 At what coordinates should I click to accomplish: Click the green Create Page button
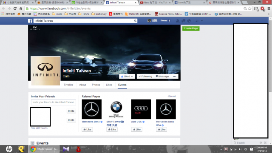(191, 28)
